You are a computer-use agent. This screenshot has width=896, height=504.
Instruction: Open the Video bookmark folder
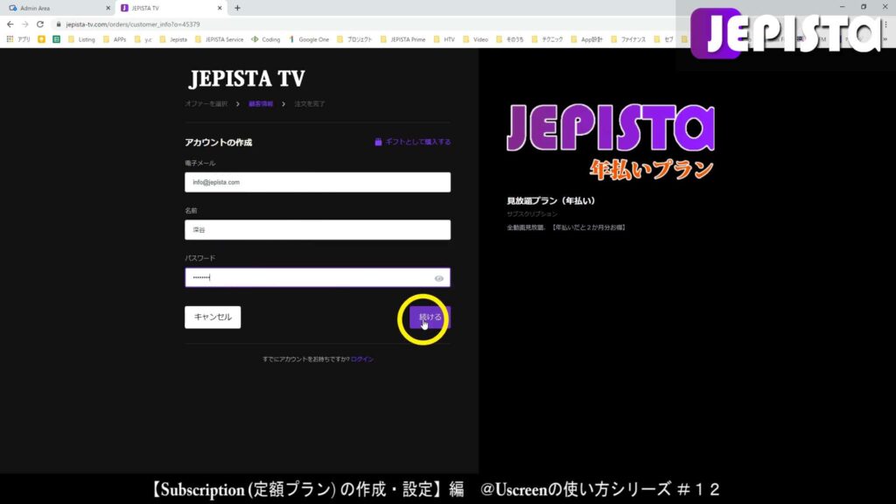475,39
